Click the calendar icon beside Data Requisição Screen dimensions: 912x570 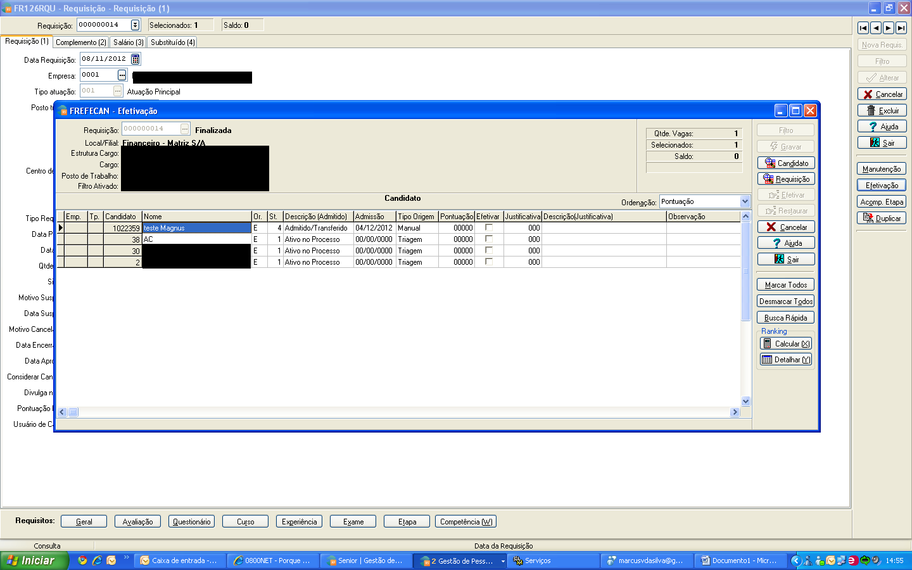(x=135, y=59)
